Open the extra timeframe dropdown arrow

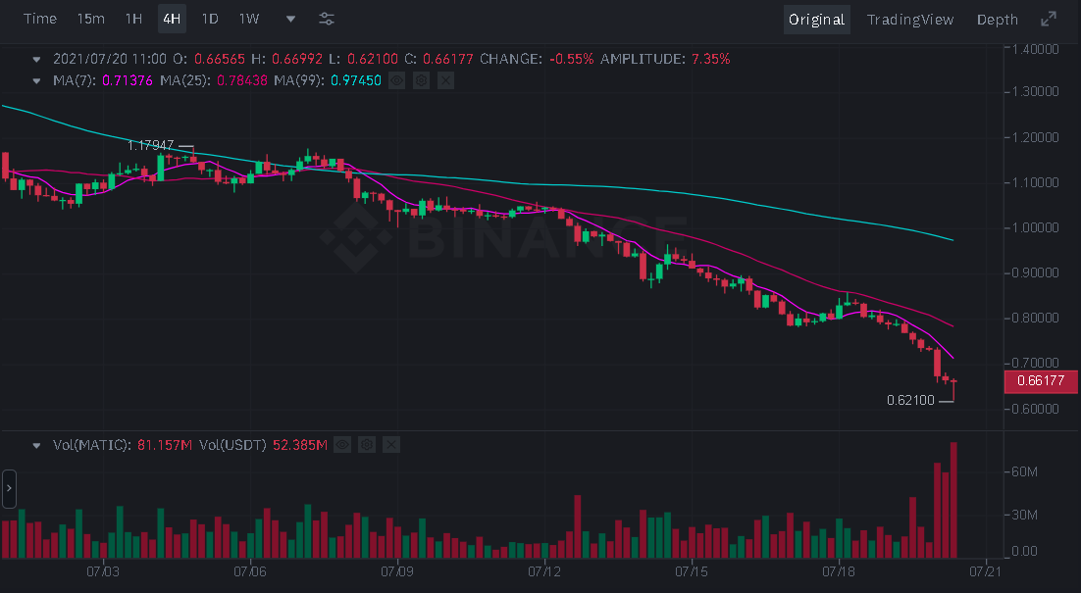coord(289,19)
